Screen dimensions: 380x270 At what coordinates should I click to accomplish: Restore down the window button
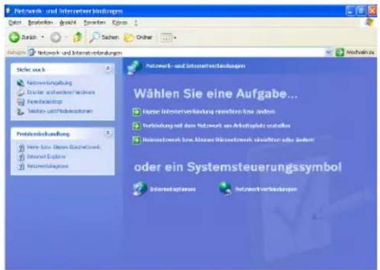tap(361, 11)
